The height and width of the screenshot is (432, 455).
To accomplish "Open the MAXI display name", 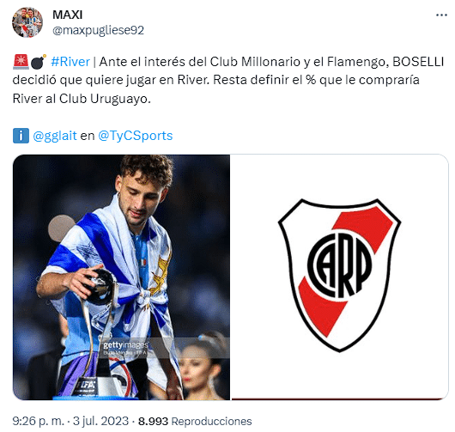I will pyautogui.click(x=67, y=15).
